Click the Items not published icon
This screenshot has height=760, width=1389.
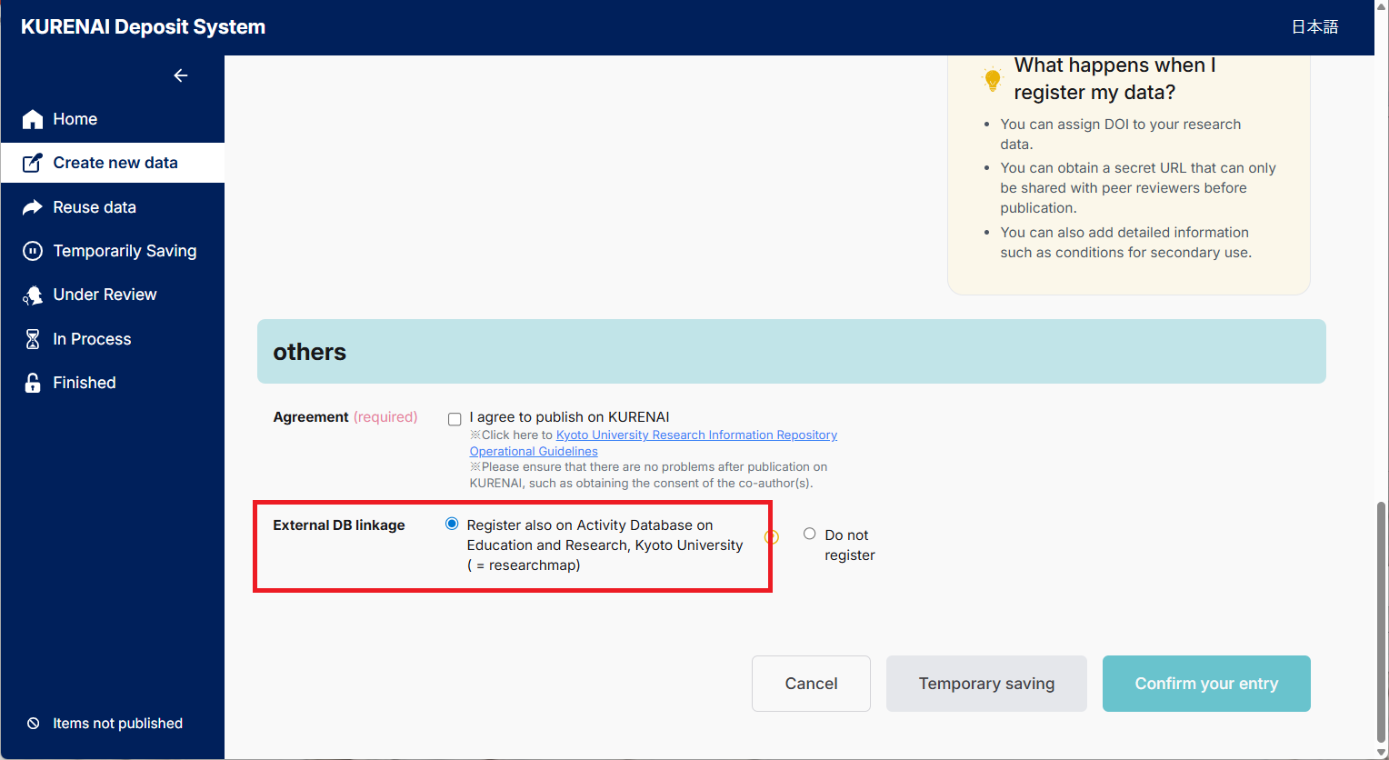[x=33, y=723]
